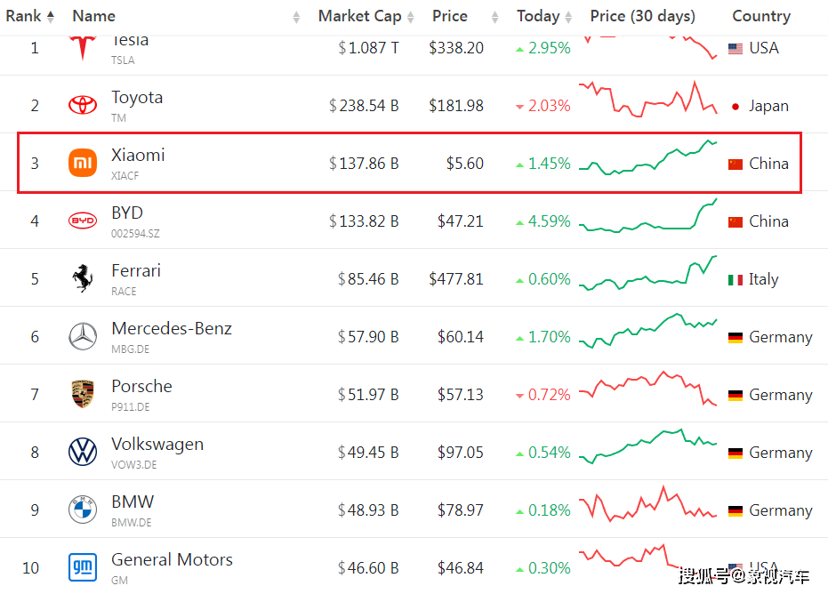Click the green up triangle beside 0.30%
828x594 pixels.
tap(519, 570)
